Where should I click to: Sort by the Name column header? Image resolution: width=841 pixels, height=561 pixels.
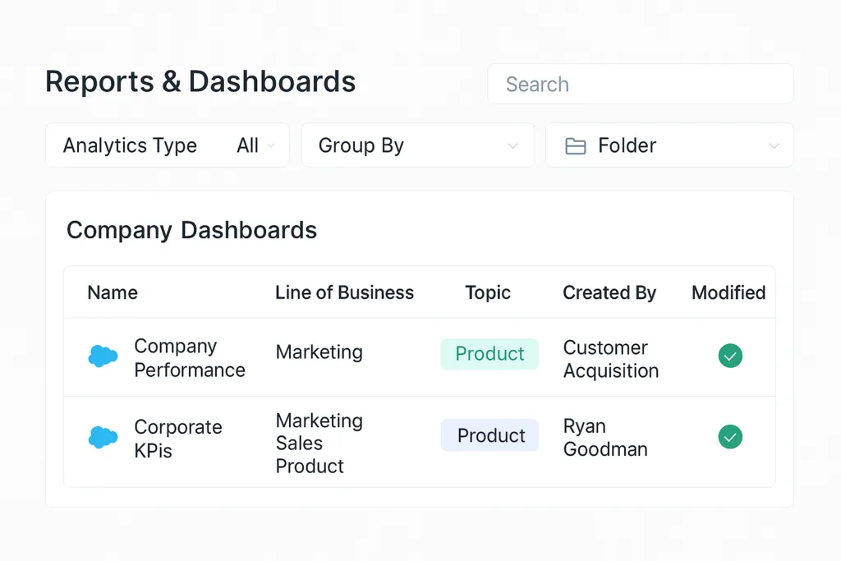point(113,293)
